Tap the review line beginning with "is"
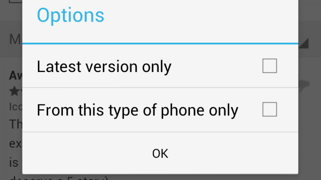 (x=16, y=162)
